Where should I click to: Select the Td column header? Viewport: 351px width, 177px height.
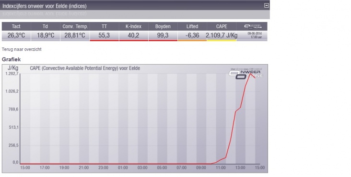click(45, 26)
